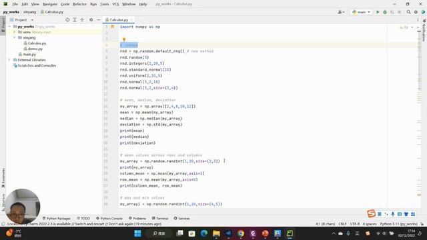Start debugging with the bug icon
The image size is (427, 240).
tap(385, 12)
